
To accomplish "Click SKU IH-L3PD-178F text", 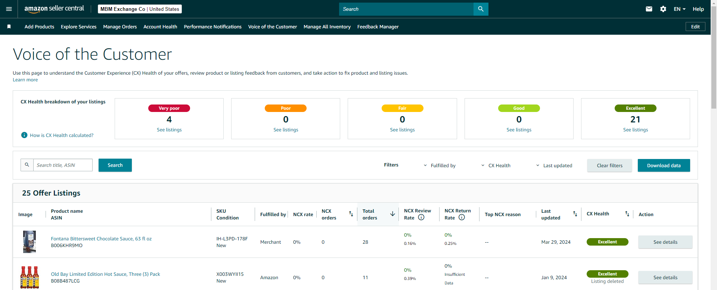I will coord(232,238).
